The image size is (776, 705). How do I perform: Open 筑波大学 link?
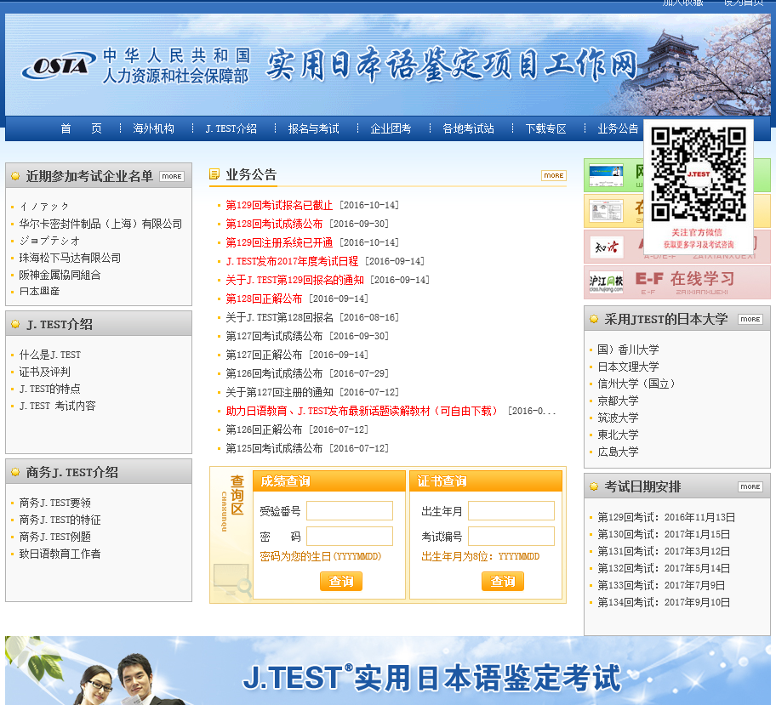(x=618, y=418)
